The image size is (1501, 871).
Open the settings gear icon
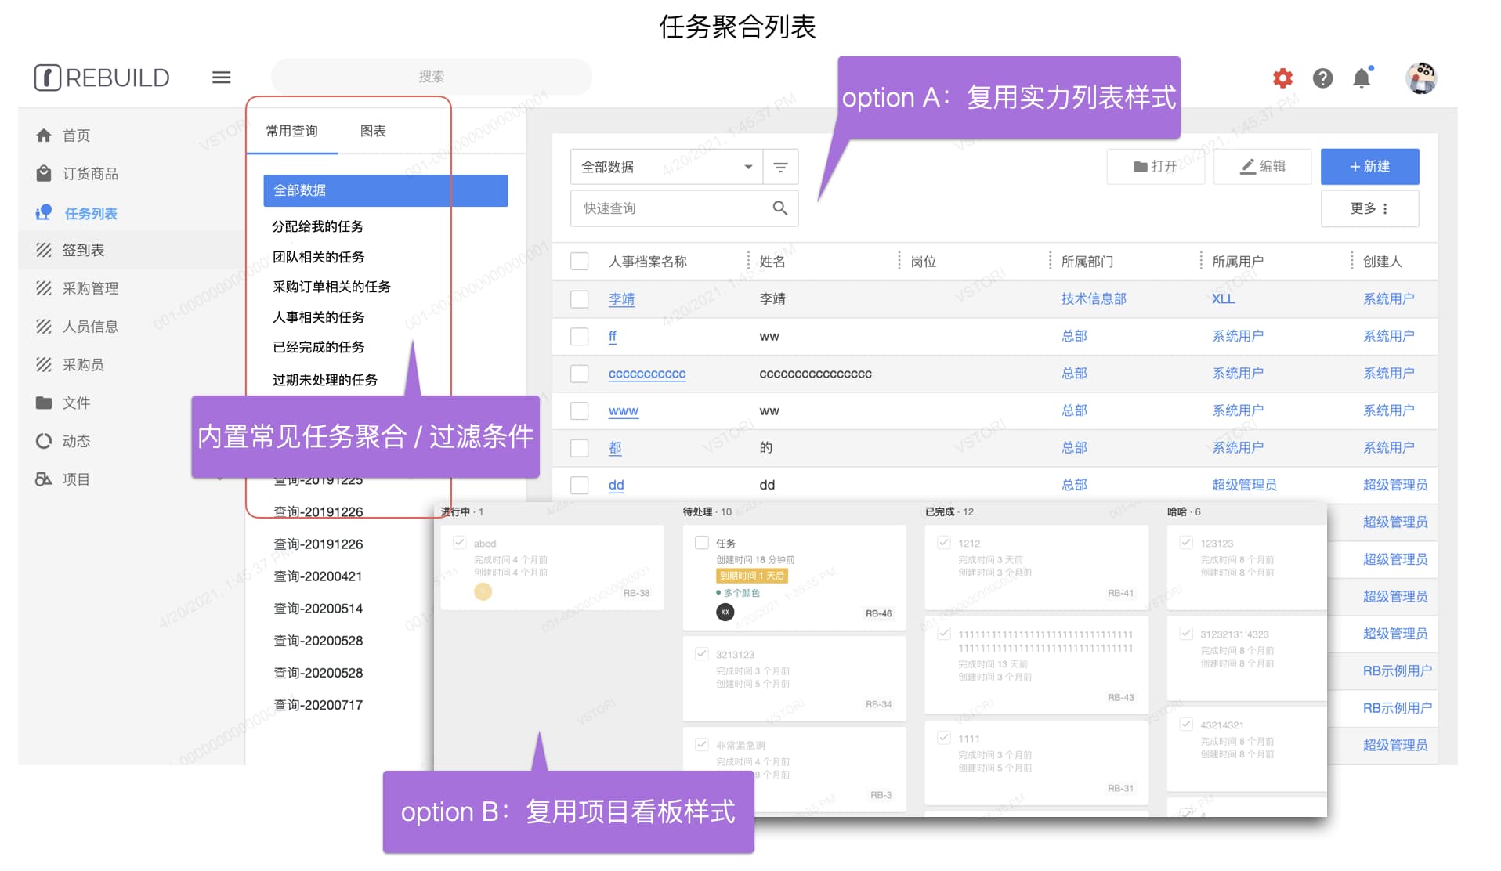(1282, 78)
